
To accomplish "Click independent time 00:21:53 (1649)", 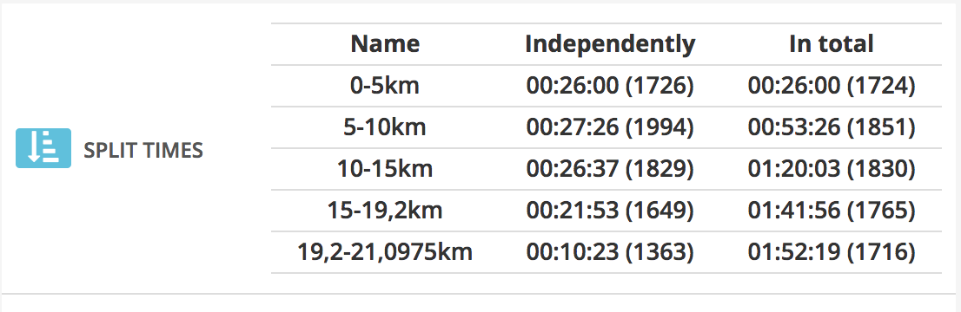I will 611,211.
